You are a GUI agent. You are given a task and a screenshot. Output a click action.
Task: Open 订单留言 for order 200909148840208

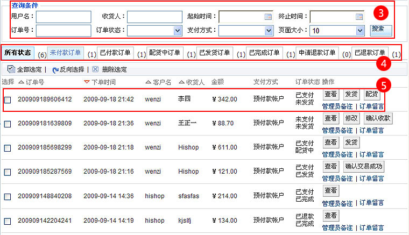[x=372, y=203]
